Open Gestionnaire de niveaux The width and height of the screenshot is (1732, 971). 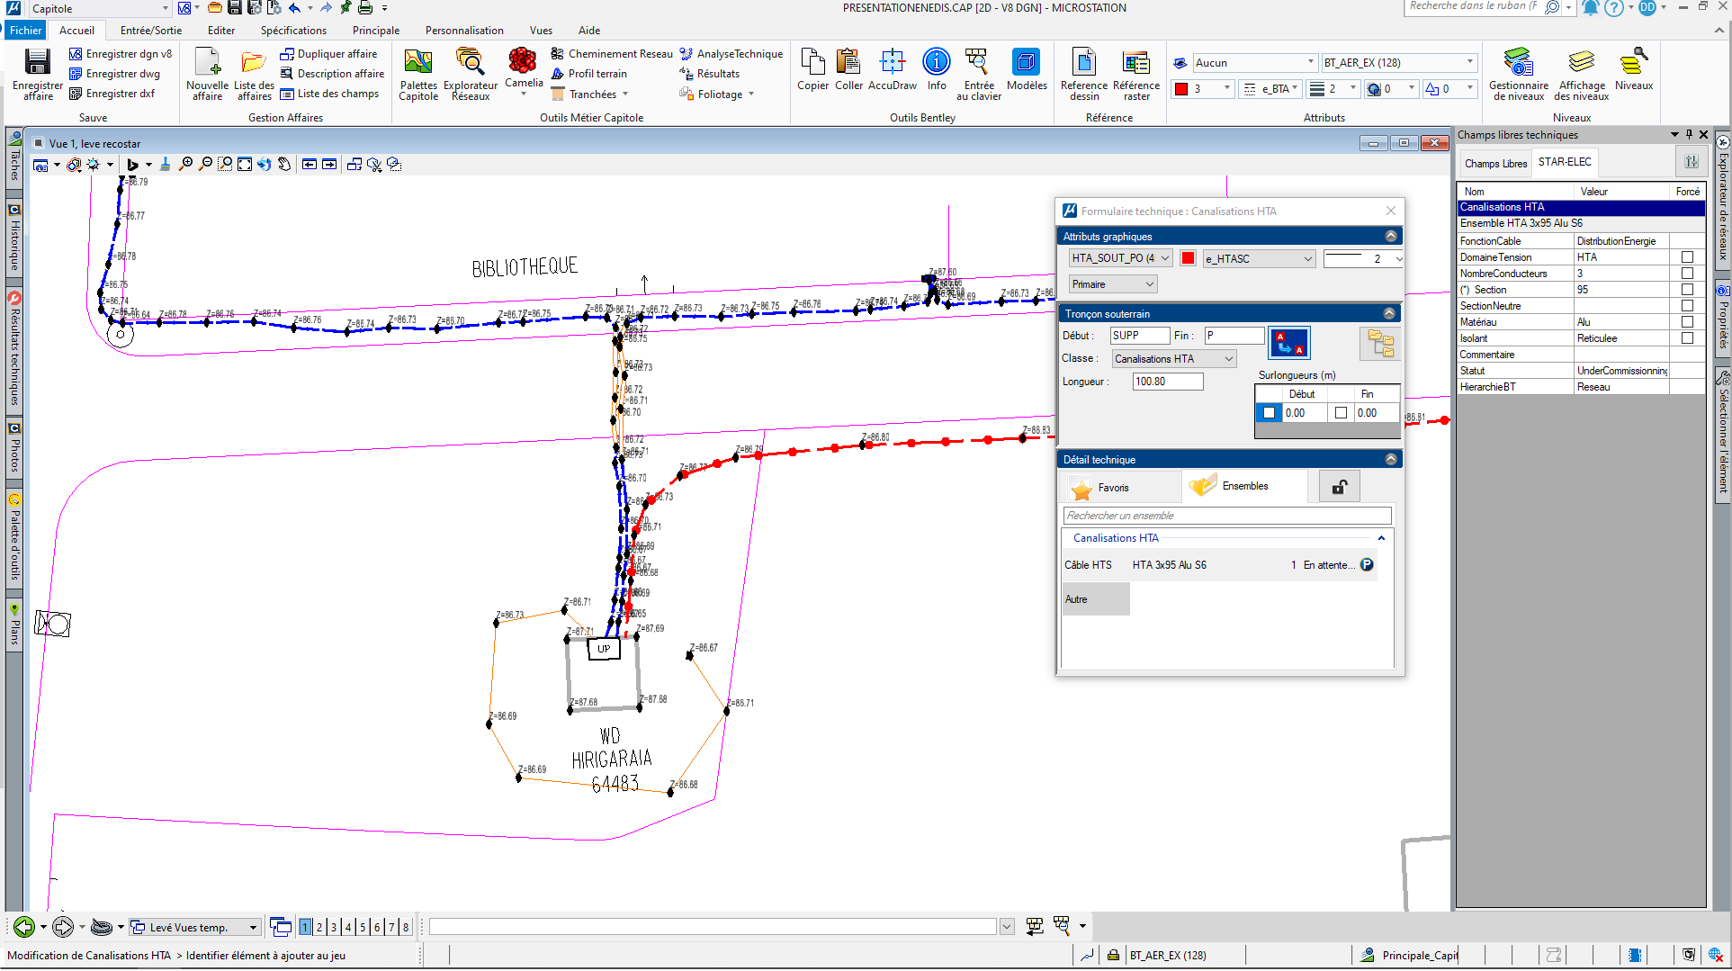pos(1519,73)
